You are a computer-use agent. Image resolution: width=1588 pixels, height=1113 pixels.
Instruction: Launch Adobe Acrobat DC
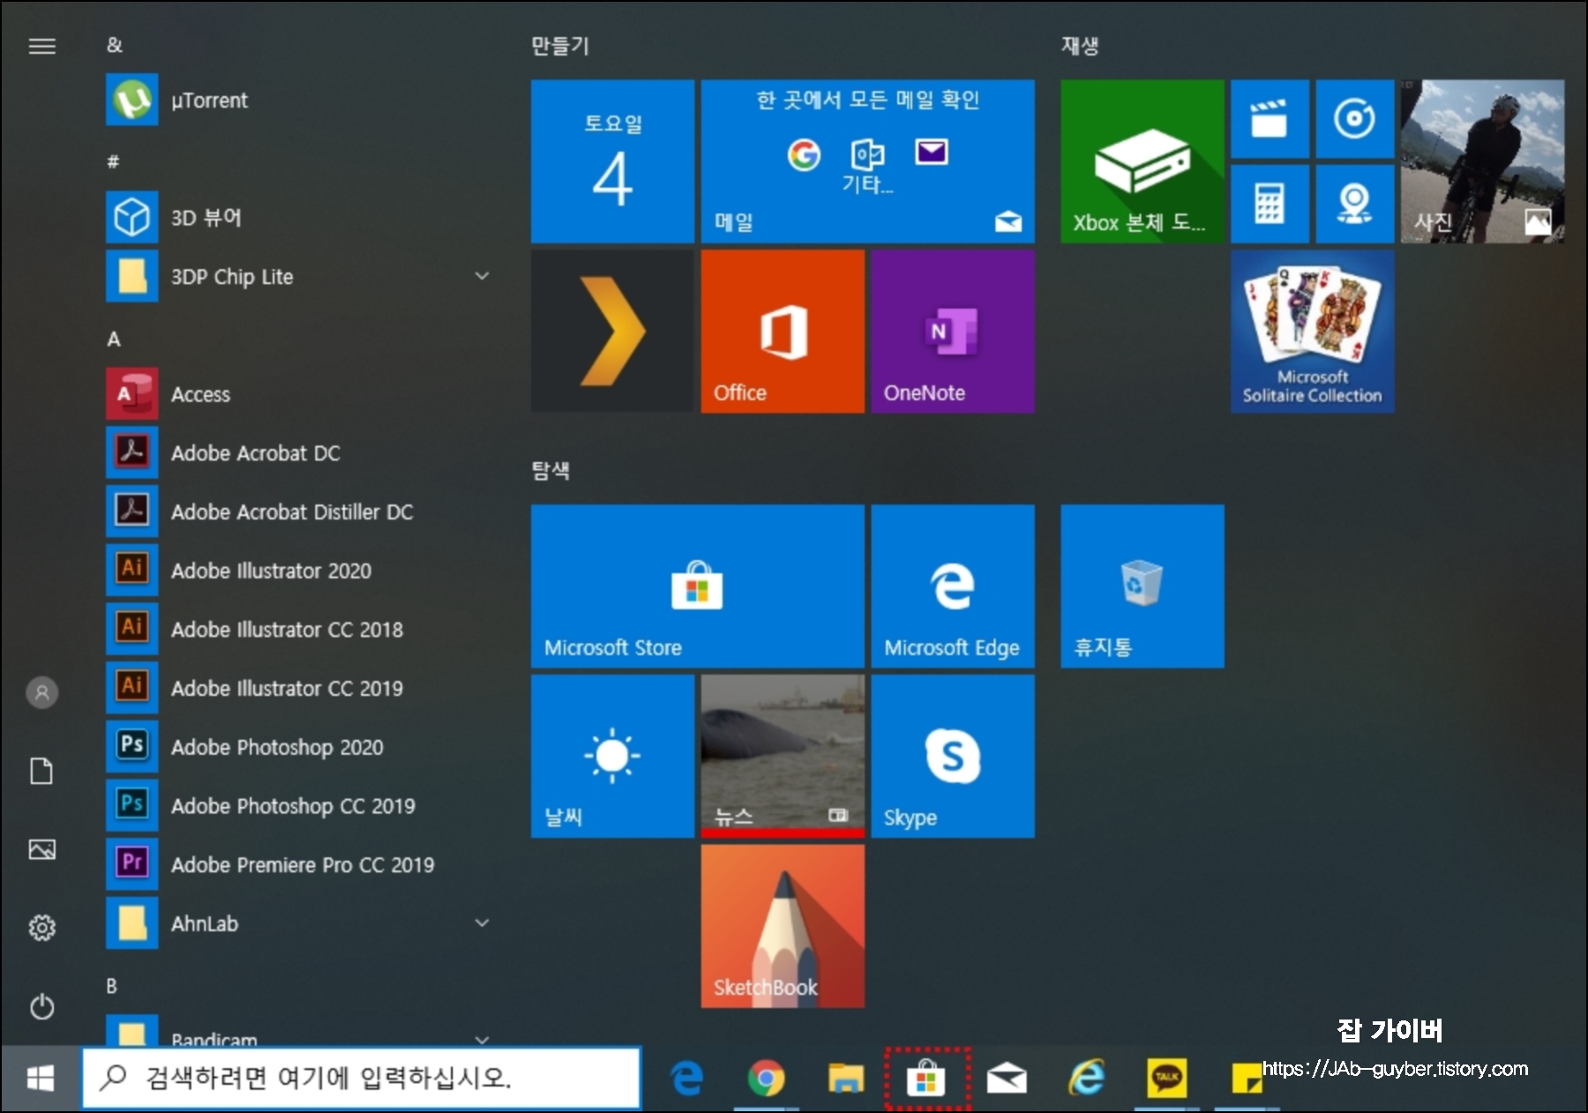click(x=300, y=452)
